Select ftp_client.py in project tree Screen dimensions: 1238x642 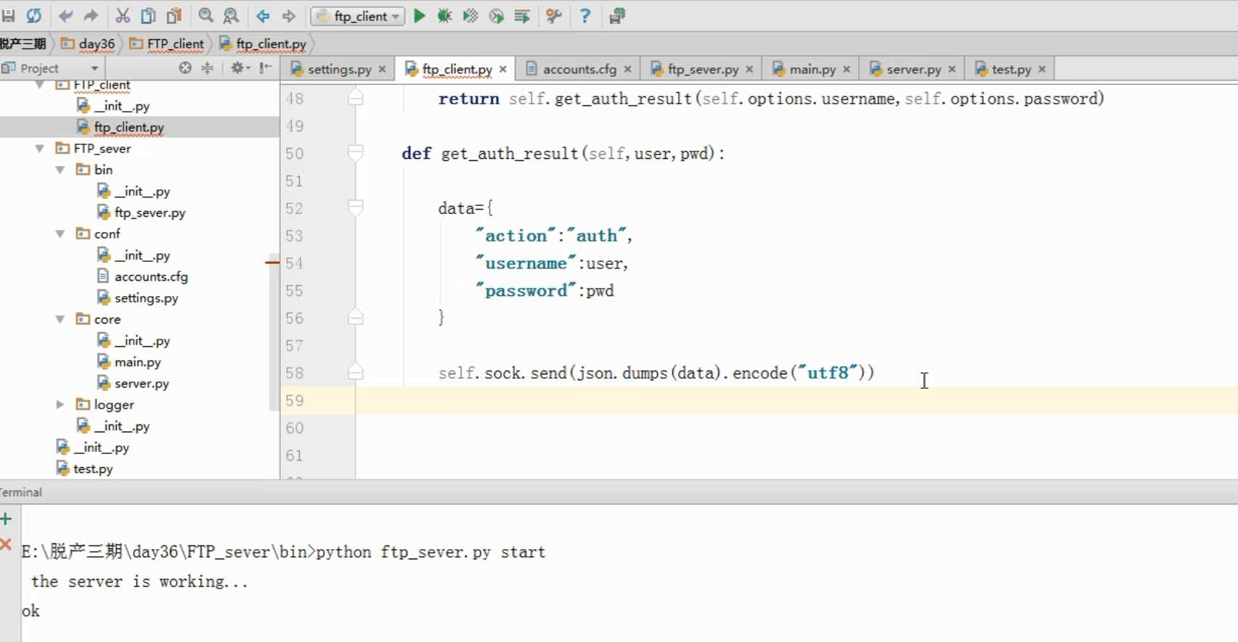coord(129,127)
